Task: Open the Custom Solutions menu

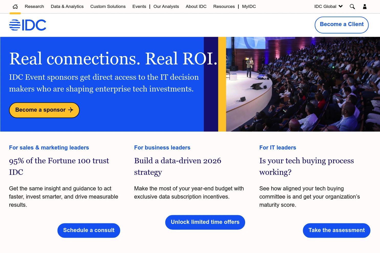Action: click(108, 6)
